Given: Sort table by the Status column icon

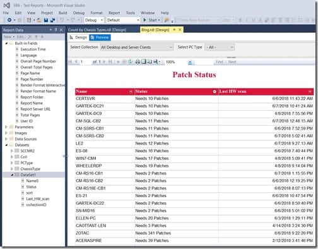Looking at the screenshot, I should (x=215, y=92).
